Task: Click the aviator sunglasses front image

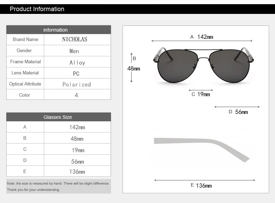Action: pyautogui.click(x=204, y=65)
